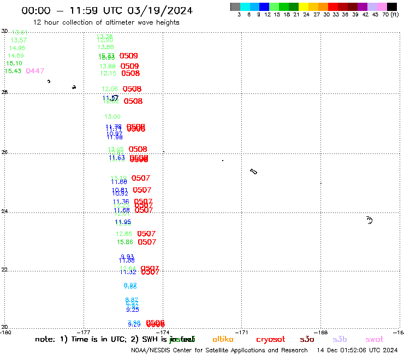
Task: Click the wave height reading '15.10'
Action: coord(14,63)
